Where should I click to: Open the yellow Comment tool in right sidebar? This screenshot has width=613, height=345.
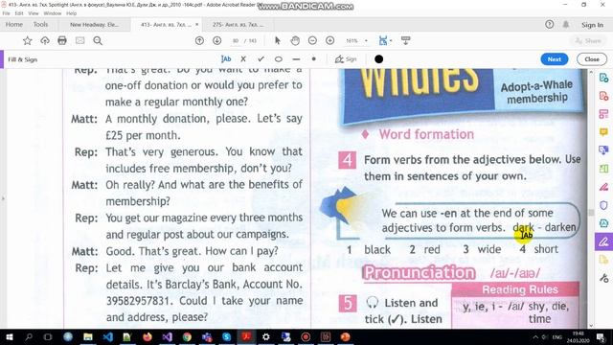[603, 132]
